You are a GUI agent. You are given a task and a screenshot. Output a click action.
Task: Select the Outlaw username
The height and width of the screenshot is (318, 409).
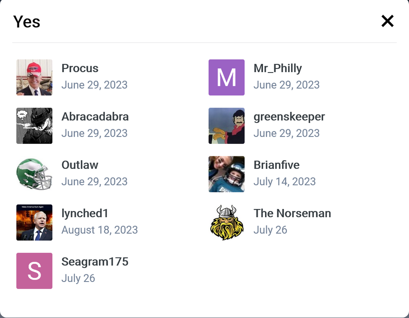(80, 165)
